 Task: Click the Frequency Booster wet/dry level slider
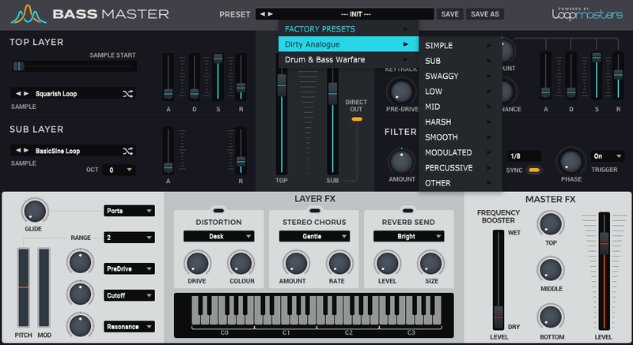point(498,316)
